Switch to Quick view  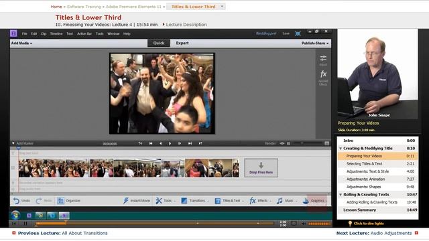pyautogui.click(x=159, y=43)
